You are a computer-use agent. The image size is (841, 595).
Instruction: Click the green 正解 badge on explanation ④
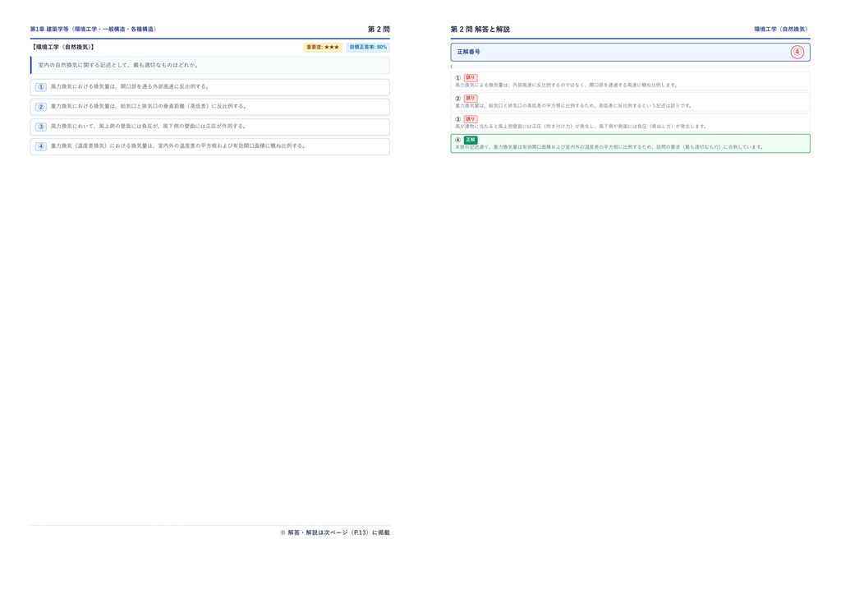tap(471, 140)
